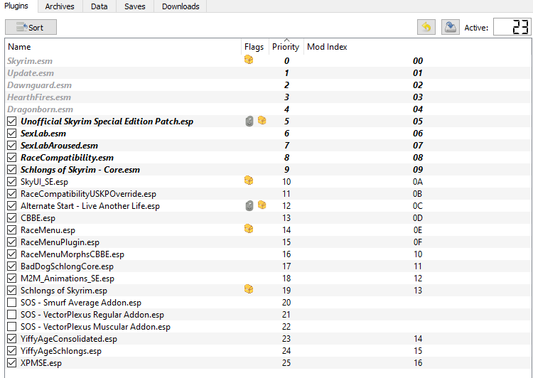The image size is (533, 378).
Task: Click the Active plugin count display
Action: click(512, 27)
